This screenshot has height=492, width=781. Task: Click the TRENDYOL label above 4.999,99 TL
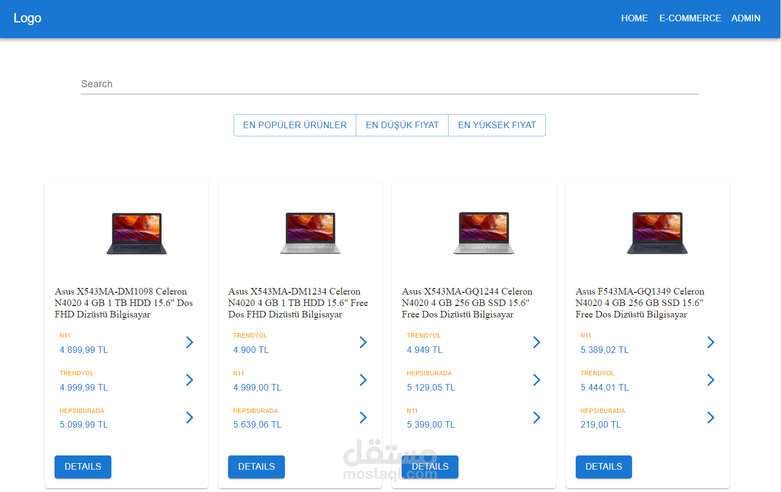pos(76,374)
